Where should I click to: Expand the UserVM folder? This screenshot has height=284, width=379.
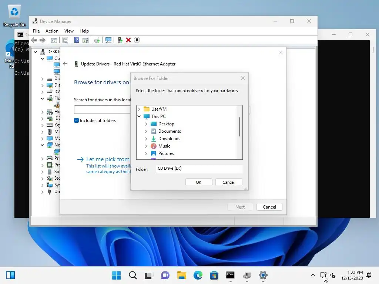139,109
